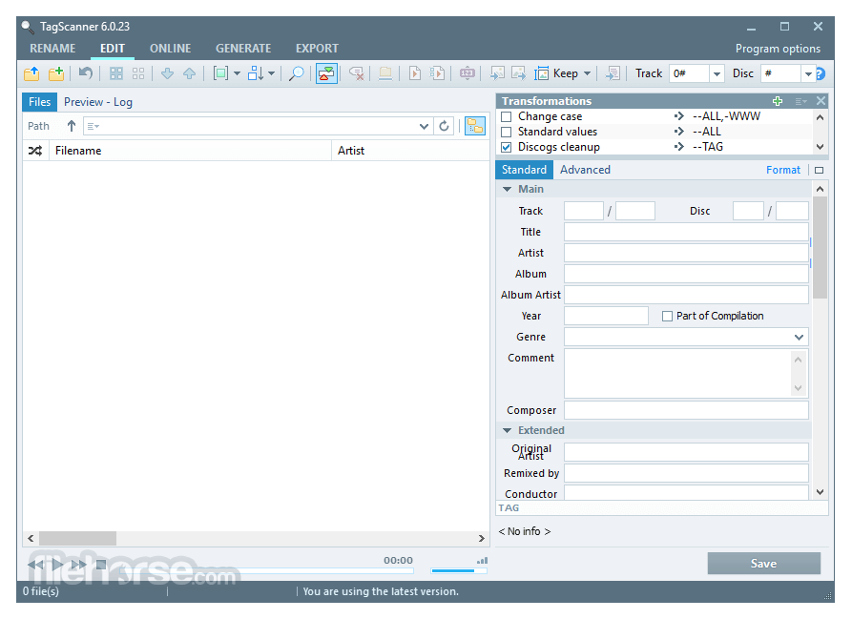Deselect all files grid icon
This screenshot has width=852, height=619.
[138, 73]
